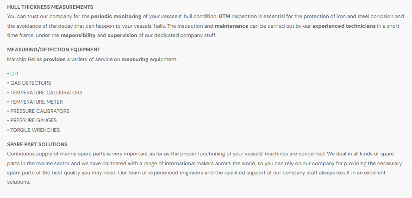412x198 pixels.
Task: Click the bold 'UTM' word
Action: coord(225,16)
